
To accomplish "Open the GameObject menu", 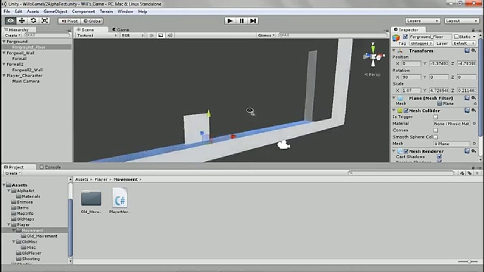I will tap(55, 12).
